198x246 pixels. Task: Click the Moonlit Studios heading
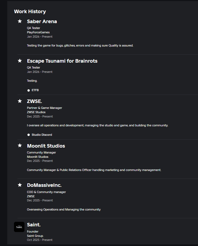[46, 146]
